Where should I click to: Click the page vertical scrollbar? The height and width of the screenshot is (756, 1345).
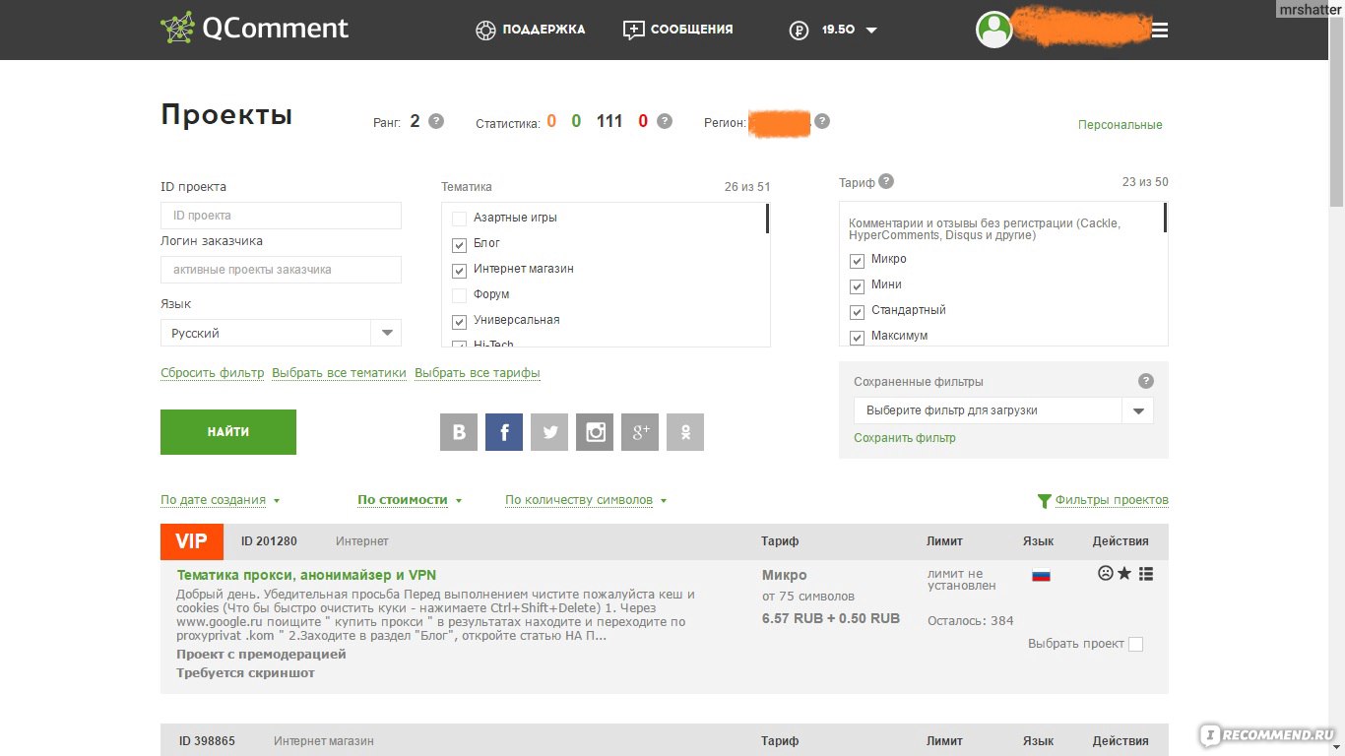(x=1336, y=113)
